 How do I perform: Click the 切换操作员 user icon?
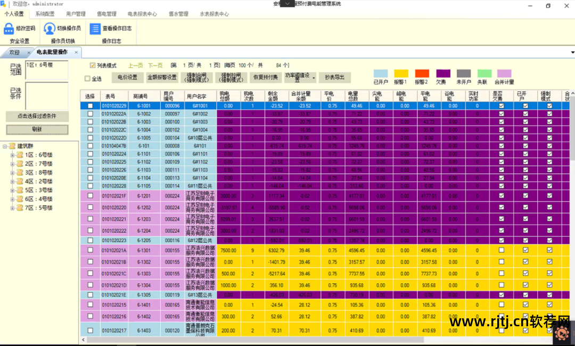pos(50,28)
